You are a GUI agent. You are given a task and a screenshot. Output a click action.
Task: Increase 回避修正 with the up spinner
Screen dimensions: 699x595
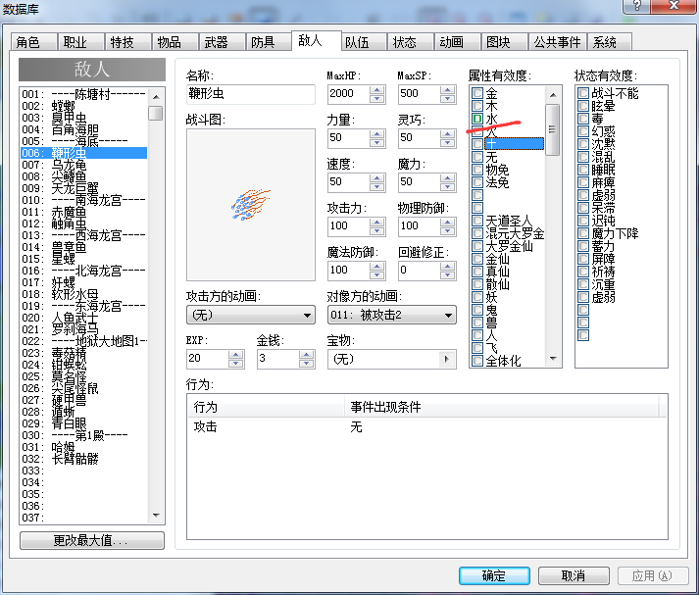coord(448,266)
